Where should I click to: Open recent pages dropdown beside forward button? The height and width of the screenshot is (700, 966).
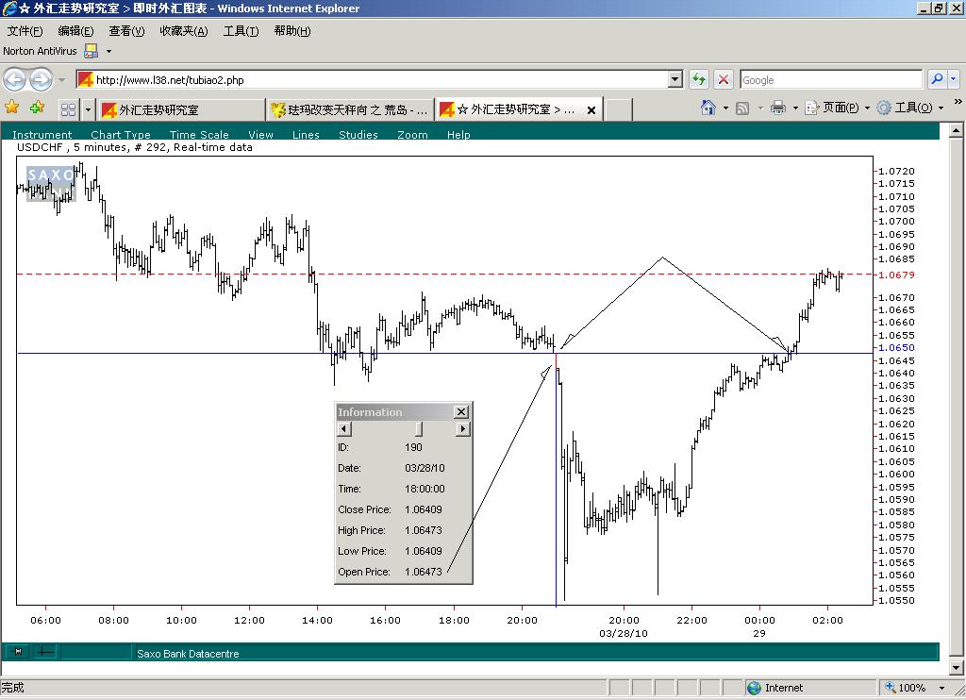click(61, 80)
